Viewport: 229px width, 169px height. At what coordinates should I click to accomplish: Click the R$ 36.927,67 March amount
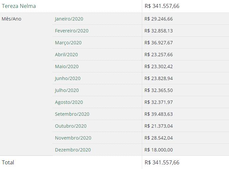(159, 43)
